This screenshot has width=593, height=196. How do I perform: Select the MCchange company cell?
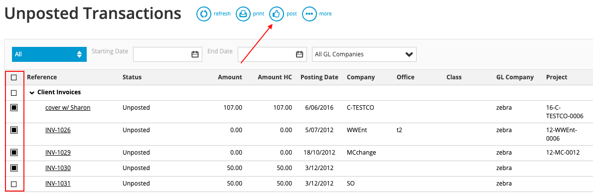(361, 153)
